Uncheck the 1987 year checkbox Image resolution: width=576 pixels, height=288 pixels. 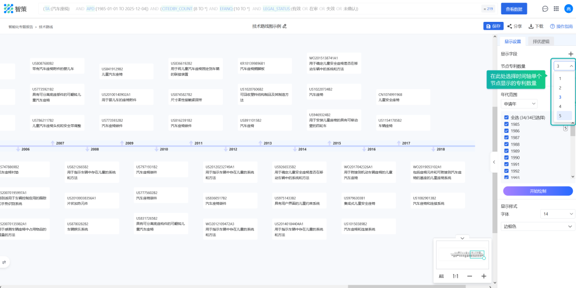[x=506, y=138]
